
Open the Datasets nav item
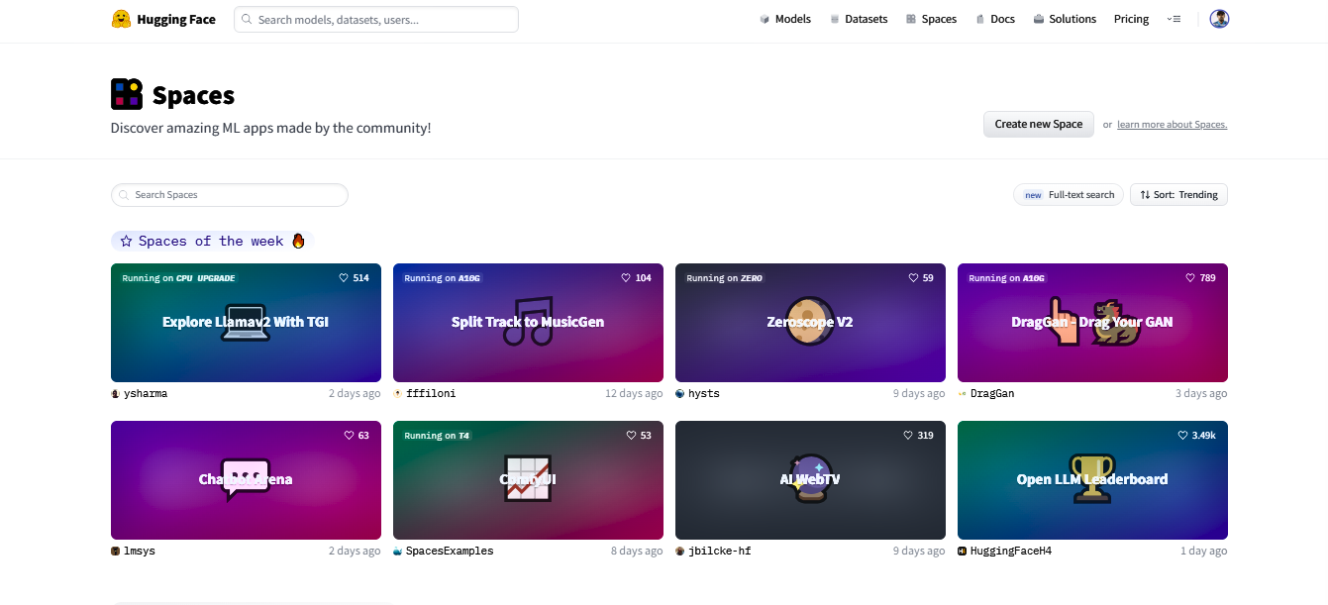point(859,19)
